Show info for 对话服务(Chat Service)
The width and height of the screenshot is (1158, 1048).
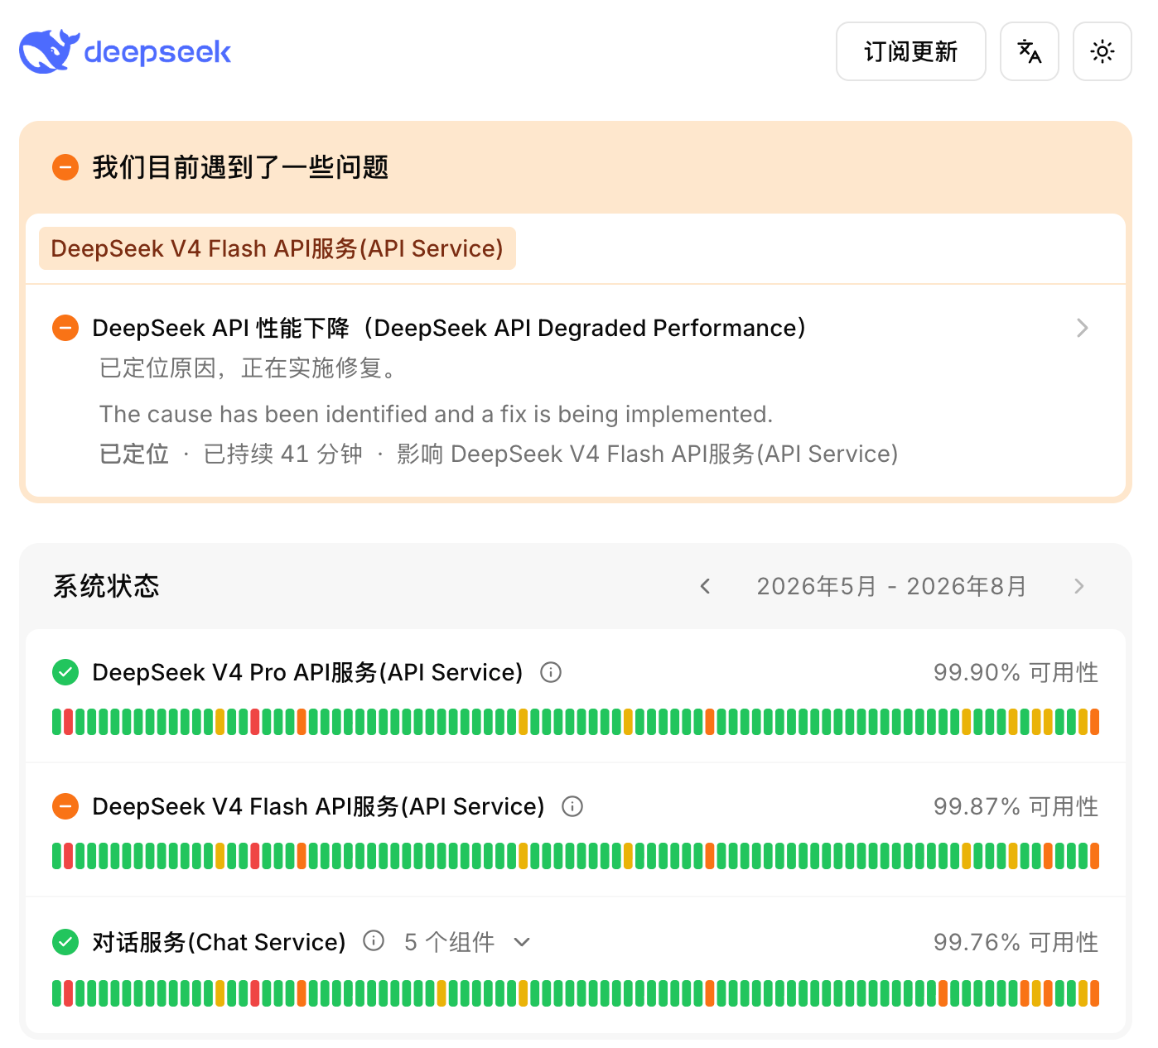[x=374, y=941]
